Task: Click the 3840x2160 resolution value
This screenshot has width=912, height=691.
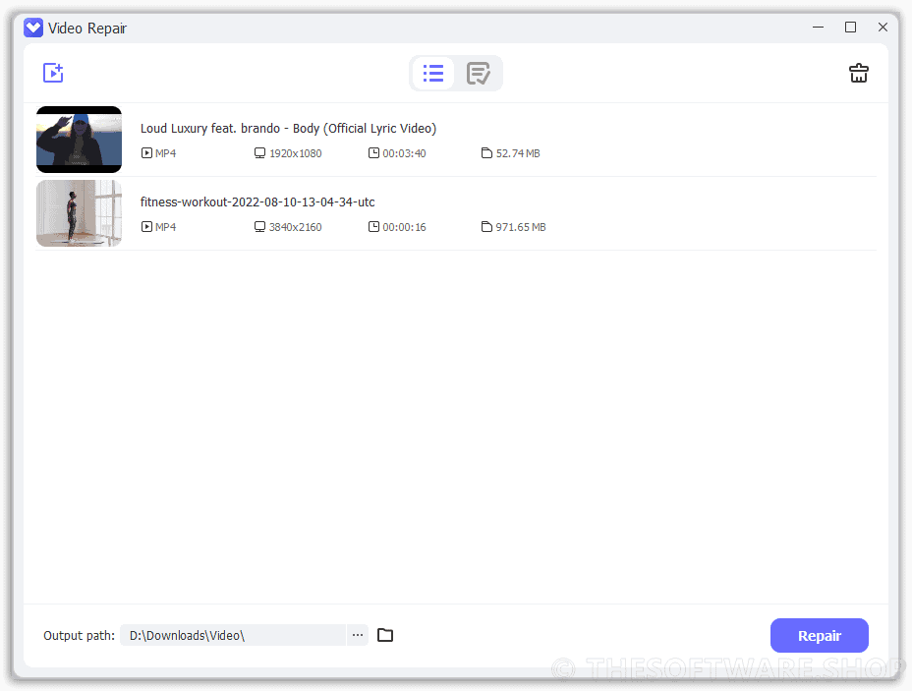Action: (296, 227)
